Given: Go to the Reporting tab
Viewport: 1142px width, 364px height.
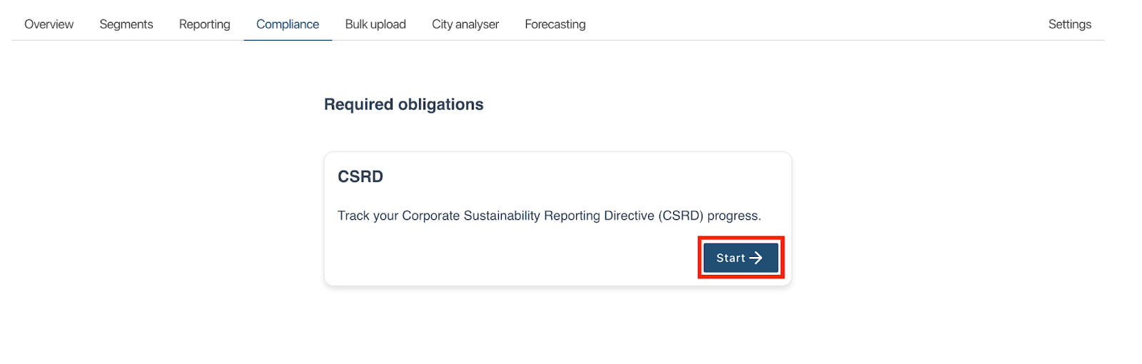Looking at the screenshot, I should [x=205, y=24].
